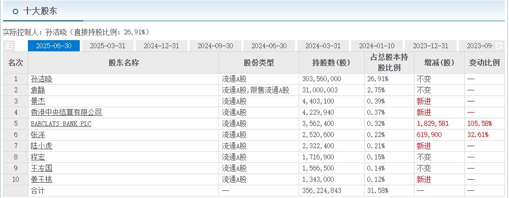Switch to the 2024-06-30 tab

click(x=269, y=46)
